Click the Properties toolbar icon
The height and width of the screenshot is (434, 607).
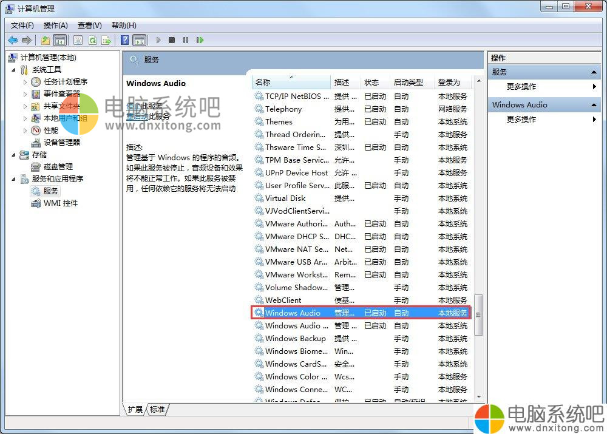point(78,40)
